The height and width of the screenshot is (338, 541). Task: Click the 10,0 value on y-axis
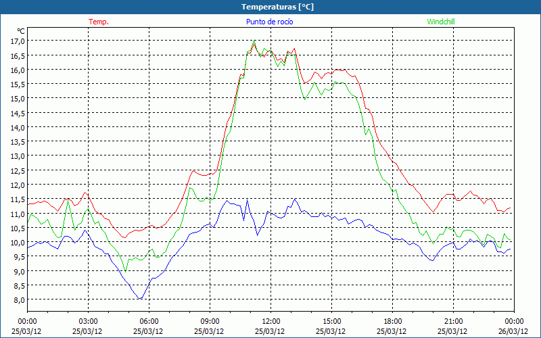tap(18, 242)
